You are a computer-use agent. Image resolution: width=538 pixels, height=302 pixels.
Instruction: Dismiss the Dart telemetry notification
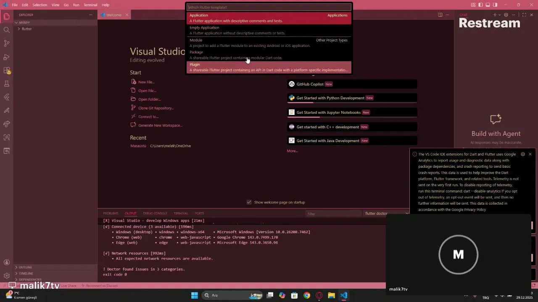[530, 154]
